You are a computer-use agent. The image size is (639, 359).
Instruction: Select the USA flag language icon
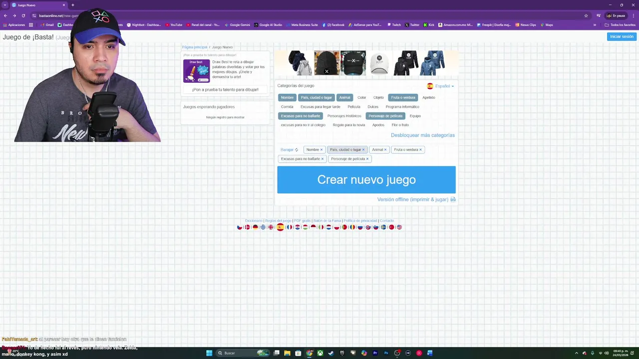point(399,227)
